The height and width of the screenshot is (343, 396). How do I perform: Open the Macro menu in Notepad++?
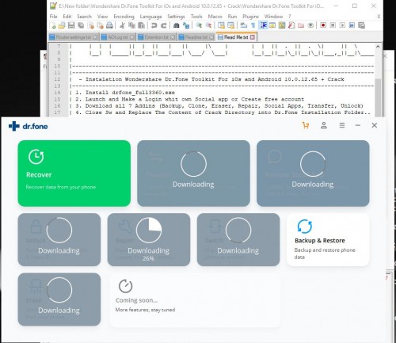[x=215, y=17]
